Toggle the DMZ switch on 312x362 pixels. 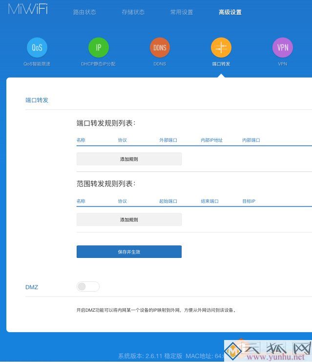coord(88,286)
